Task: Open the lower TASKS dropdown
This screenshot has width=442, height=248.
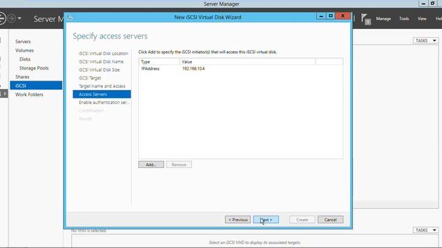Action: coord(425,230)
